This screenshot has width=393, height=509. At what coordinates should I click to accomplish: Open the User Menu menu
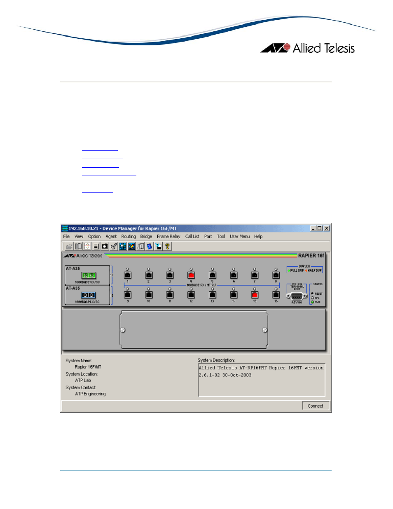pyautogui.click(x=240, y=237)
